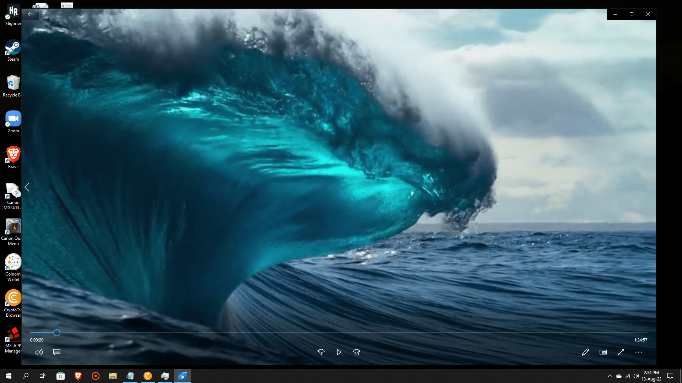Open Brave browser from the taskbar
The height and width of the screenshot is (383, 682).
[78, 376]
